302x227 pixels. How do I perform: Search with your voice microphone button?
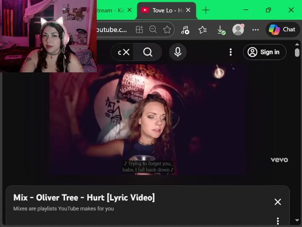pos(177,52)
